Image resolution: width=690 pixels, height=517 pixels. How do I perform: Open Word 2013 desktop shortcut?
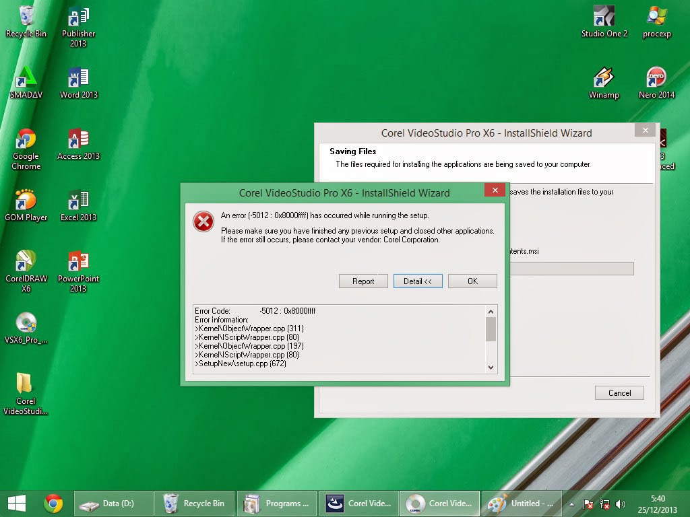[x=78, y=83]
